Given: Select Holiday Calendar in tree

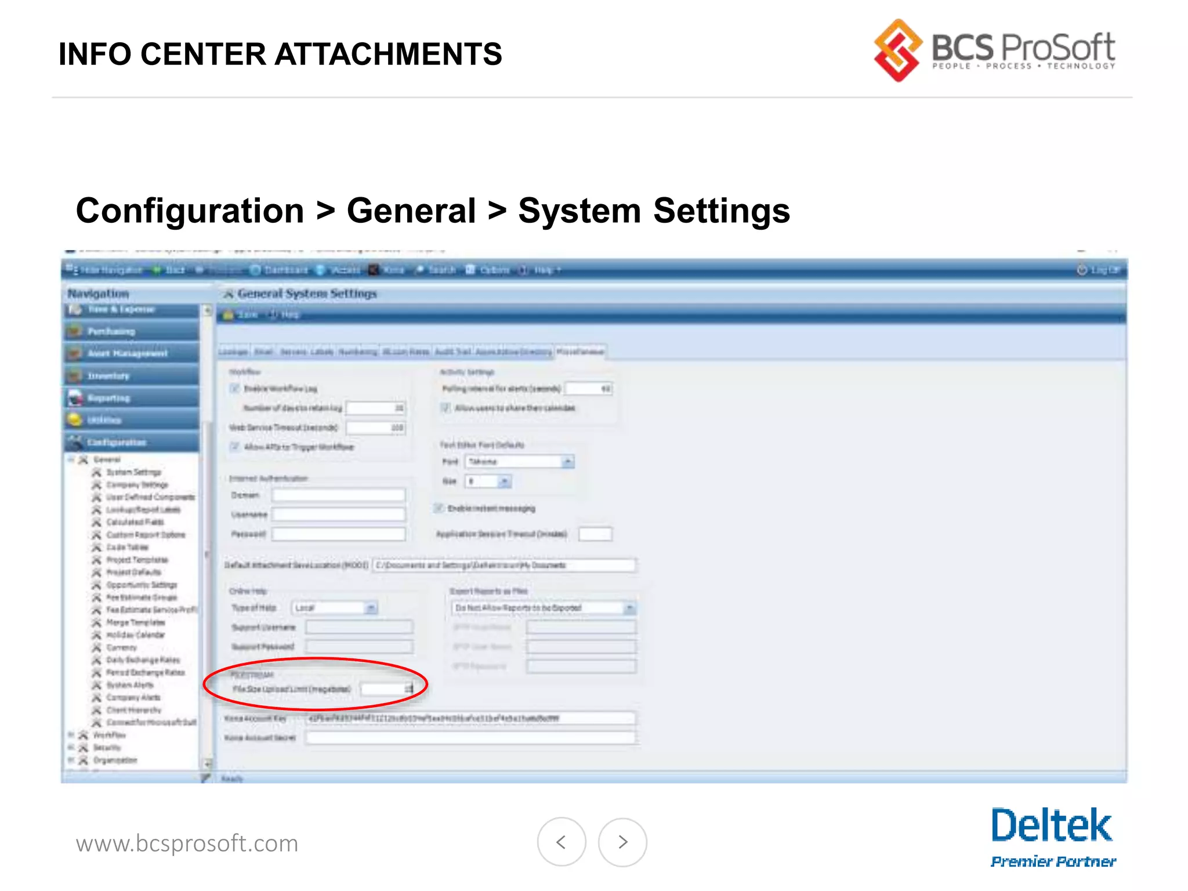Looking at the screenshot, I should (136, 635).
